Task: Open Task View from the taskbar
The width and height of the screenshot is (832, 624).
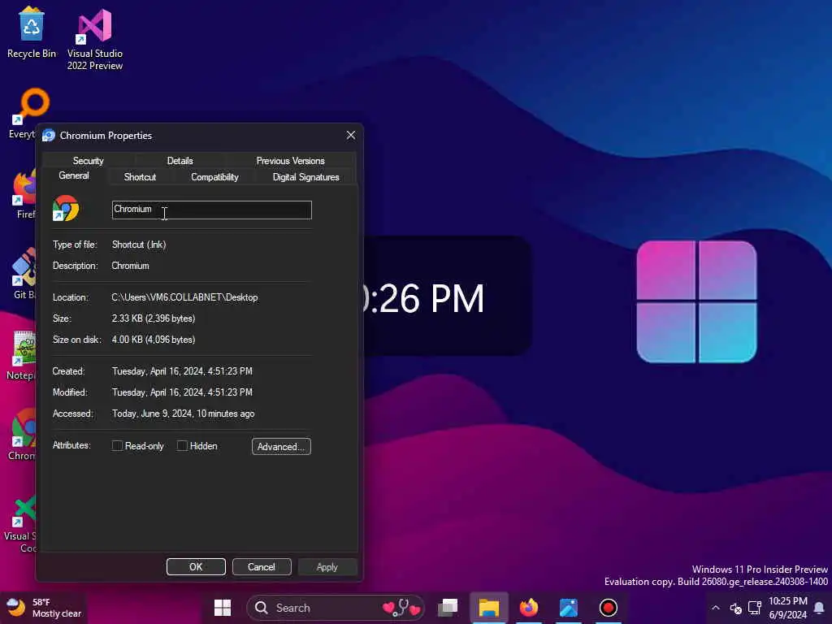Action: click(448, 608)
